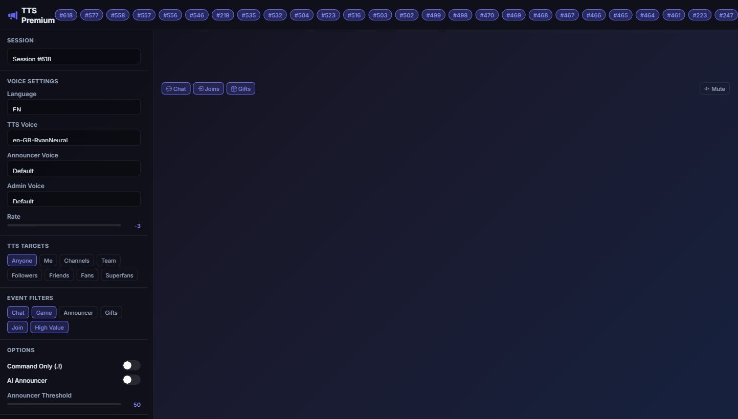Open session #466 chip
This screenshot has height=419, width=738.
click(x=594, y=15)
